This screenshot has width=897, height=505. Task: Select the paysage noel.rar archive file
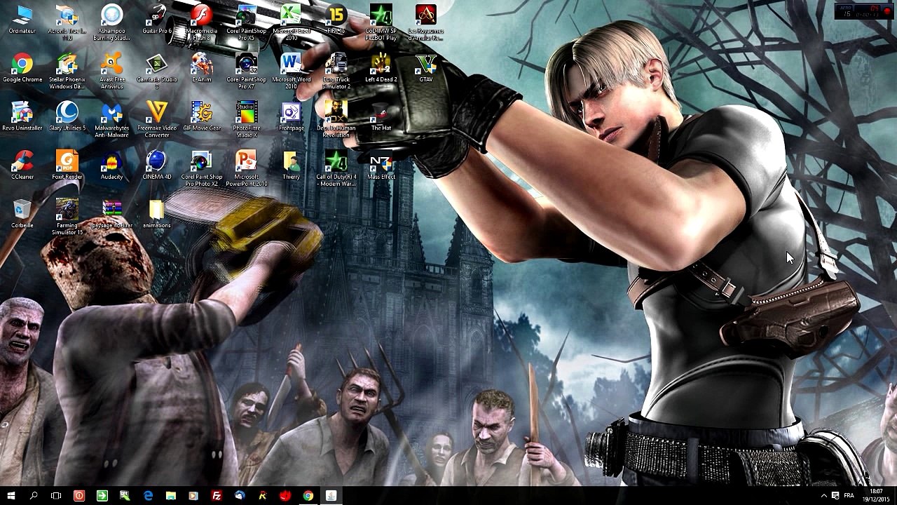click(x=112, y=214)
